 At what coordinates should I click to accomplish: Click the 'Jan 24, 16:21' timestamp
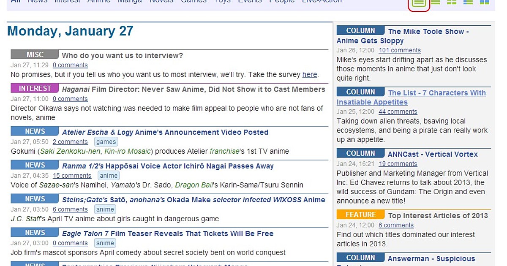[x=355, y=164]
